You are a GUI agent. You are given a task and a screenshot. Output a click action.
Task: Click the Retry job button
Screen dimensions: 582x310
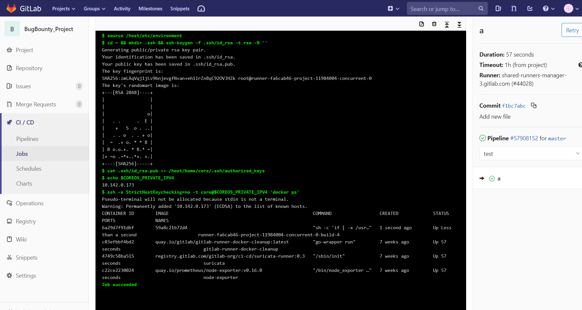572,30
